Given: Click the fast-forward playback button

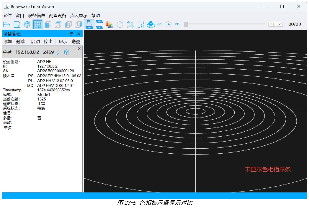Looking at the screenshot, I should click(177, 24).
